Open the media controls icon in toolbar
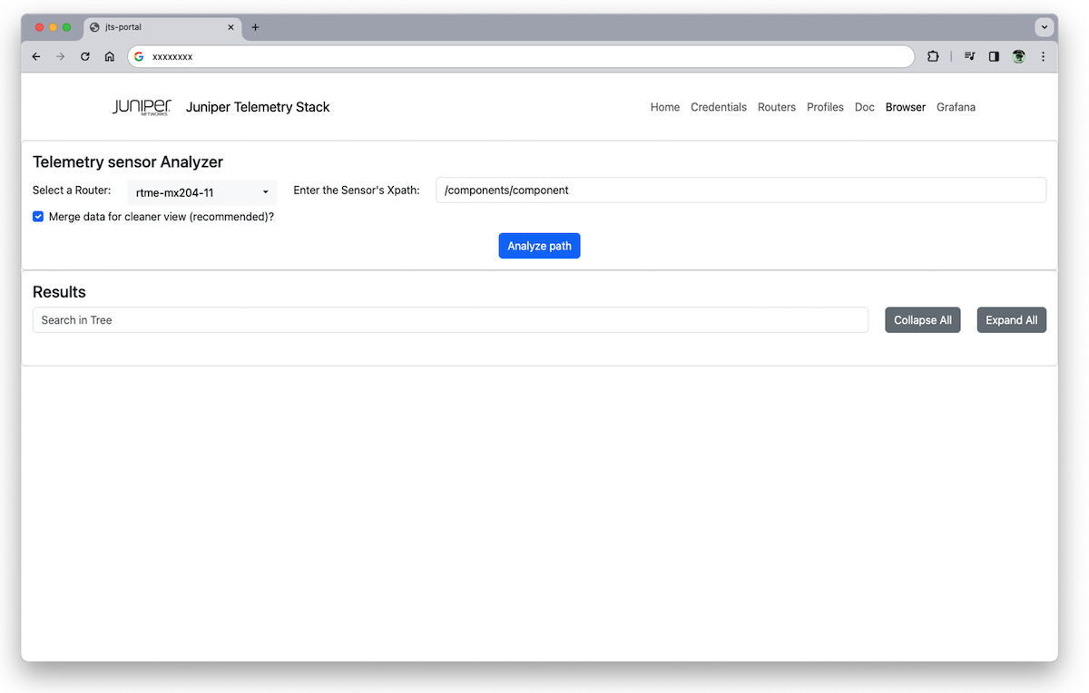1089x693 pixels. click(x=968, y=56)
